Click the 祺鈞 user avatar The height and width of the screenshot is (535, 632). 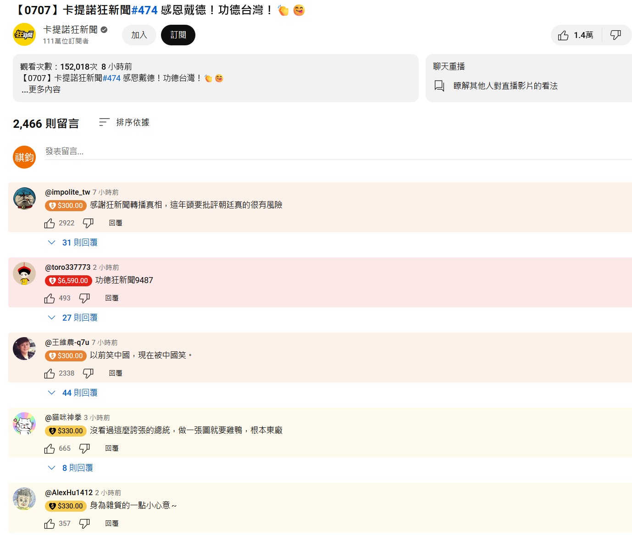[x=24, y=157]
